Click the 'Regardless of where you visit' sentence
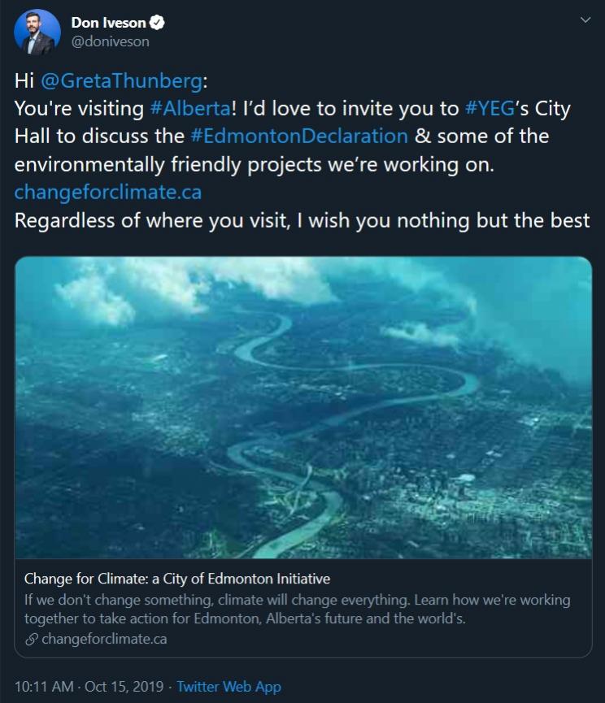Screen dimensions: 605x703 coord(302,220)
